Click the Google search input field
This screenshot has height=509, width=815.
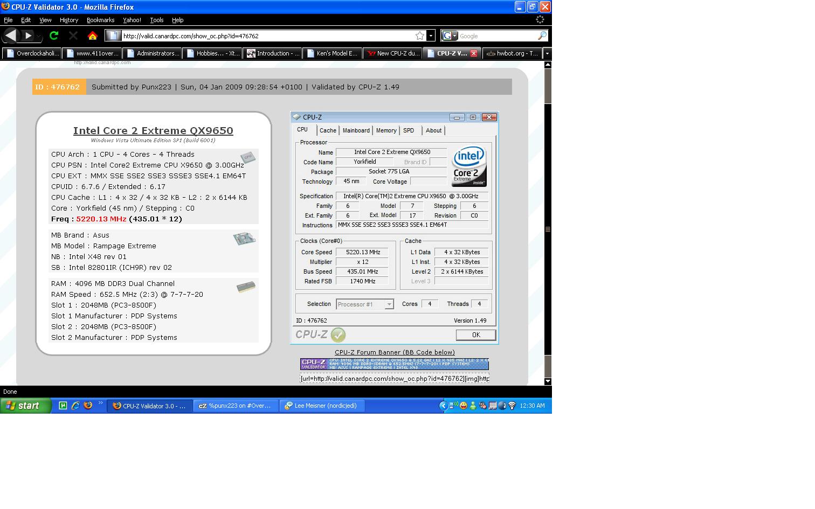pyautogui.click(x=497, y=36)
